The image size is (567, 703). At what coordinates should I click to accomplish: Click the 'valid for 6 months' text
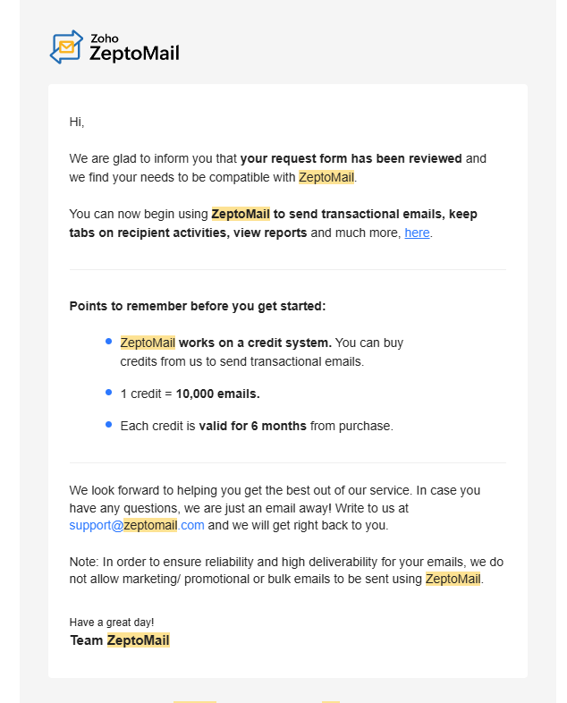click(x=253, y=426)
